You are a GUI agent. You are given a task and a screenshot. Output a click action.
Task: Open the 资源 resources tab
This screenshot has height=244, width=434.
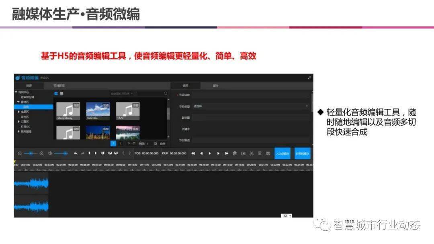29,85
